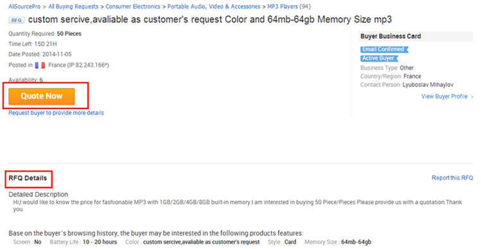Open the Consumer Electronics breadcrumb category
Image resolution: width=481 pixels, height=249 pixels.
tap(133, 6)
